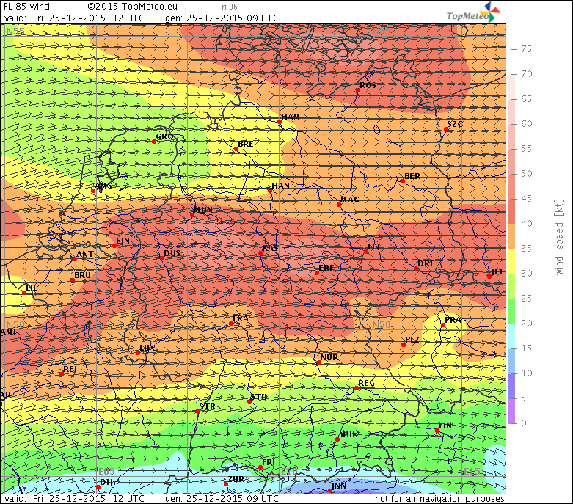
Task: Select the ZUR station dot
Action: click(226, 484)
